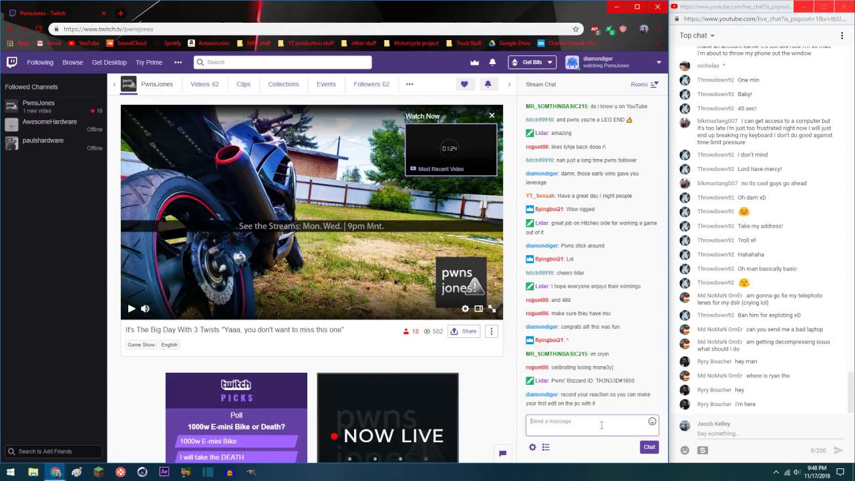Click Get Desktop link
Image resolution: width=855 pixels, height=481 pixels.
[109, 62]
